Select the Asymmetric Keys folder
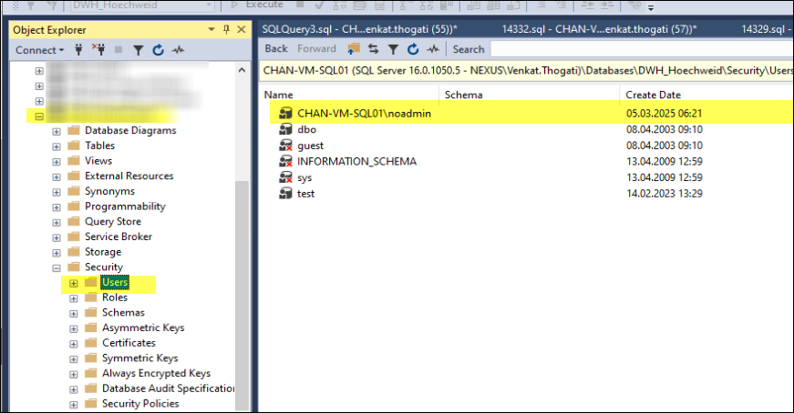 [143, 327]
